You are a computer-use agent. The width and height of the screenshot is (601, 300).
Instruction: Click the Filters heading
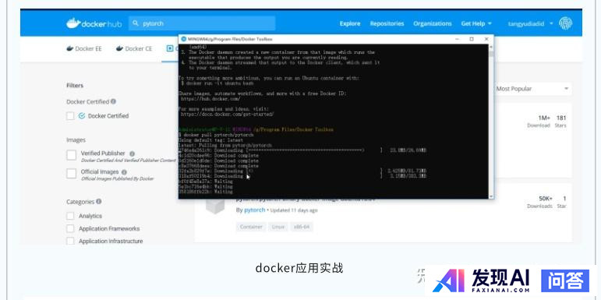(x=75, y=86)
